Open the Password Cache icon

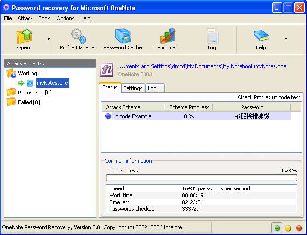tap(123, 36)
